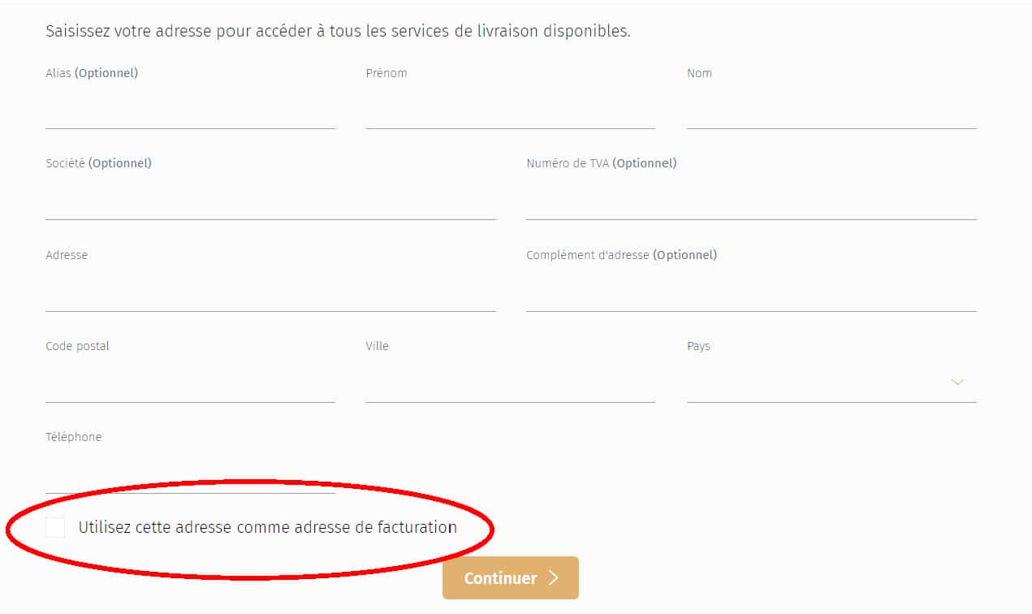Image resolution: width=1032 pixels, height=614 pixels.
Task: Select the Adresse input field
Action: click(x=270, y=295)
